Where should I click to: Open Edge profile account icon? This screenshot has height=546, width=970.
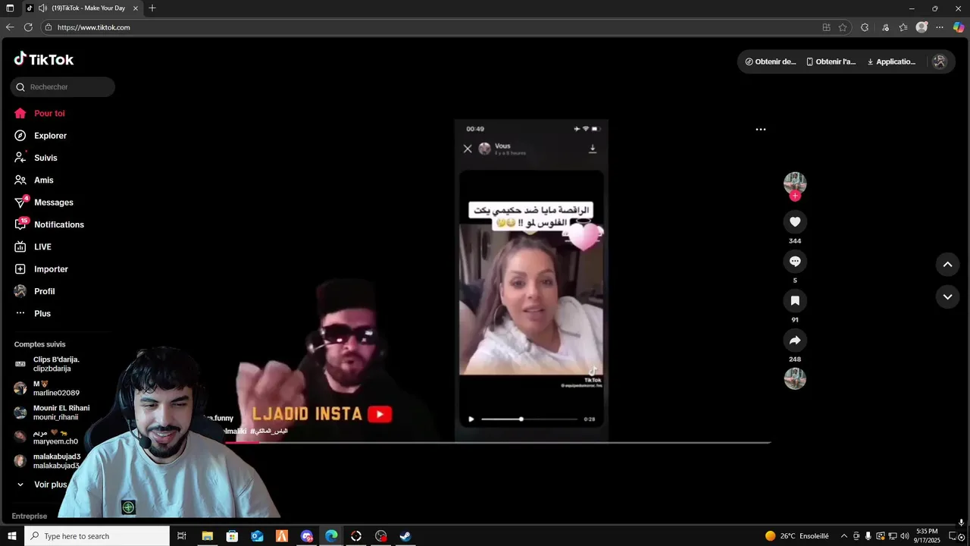(921, 27)
